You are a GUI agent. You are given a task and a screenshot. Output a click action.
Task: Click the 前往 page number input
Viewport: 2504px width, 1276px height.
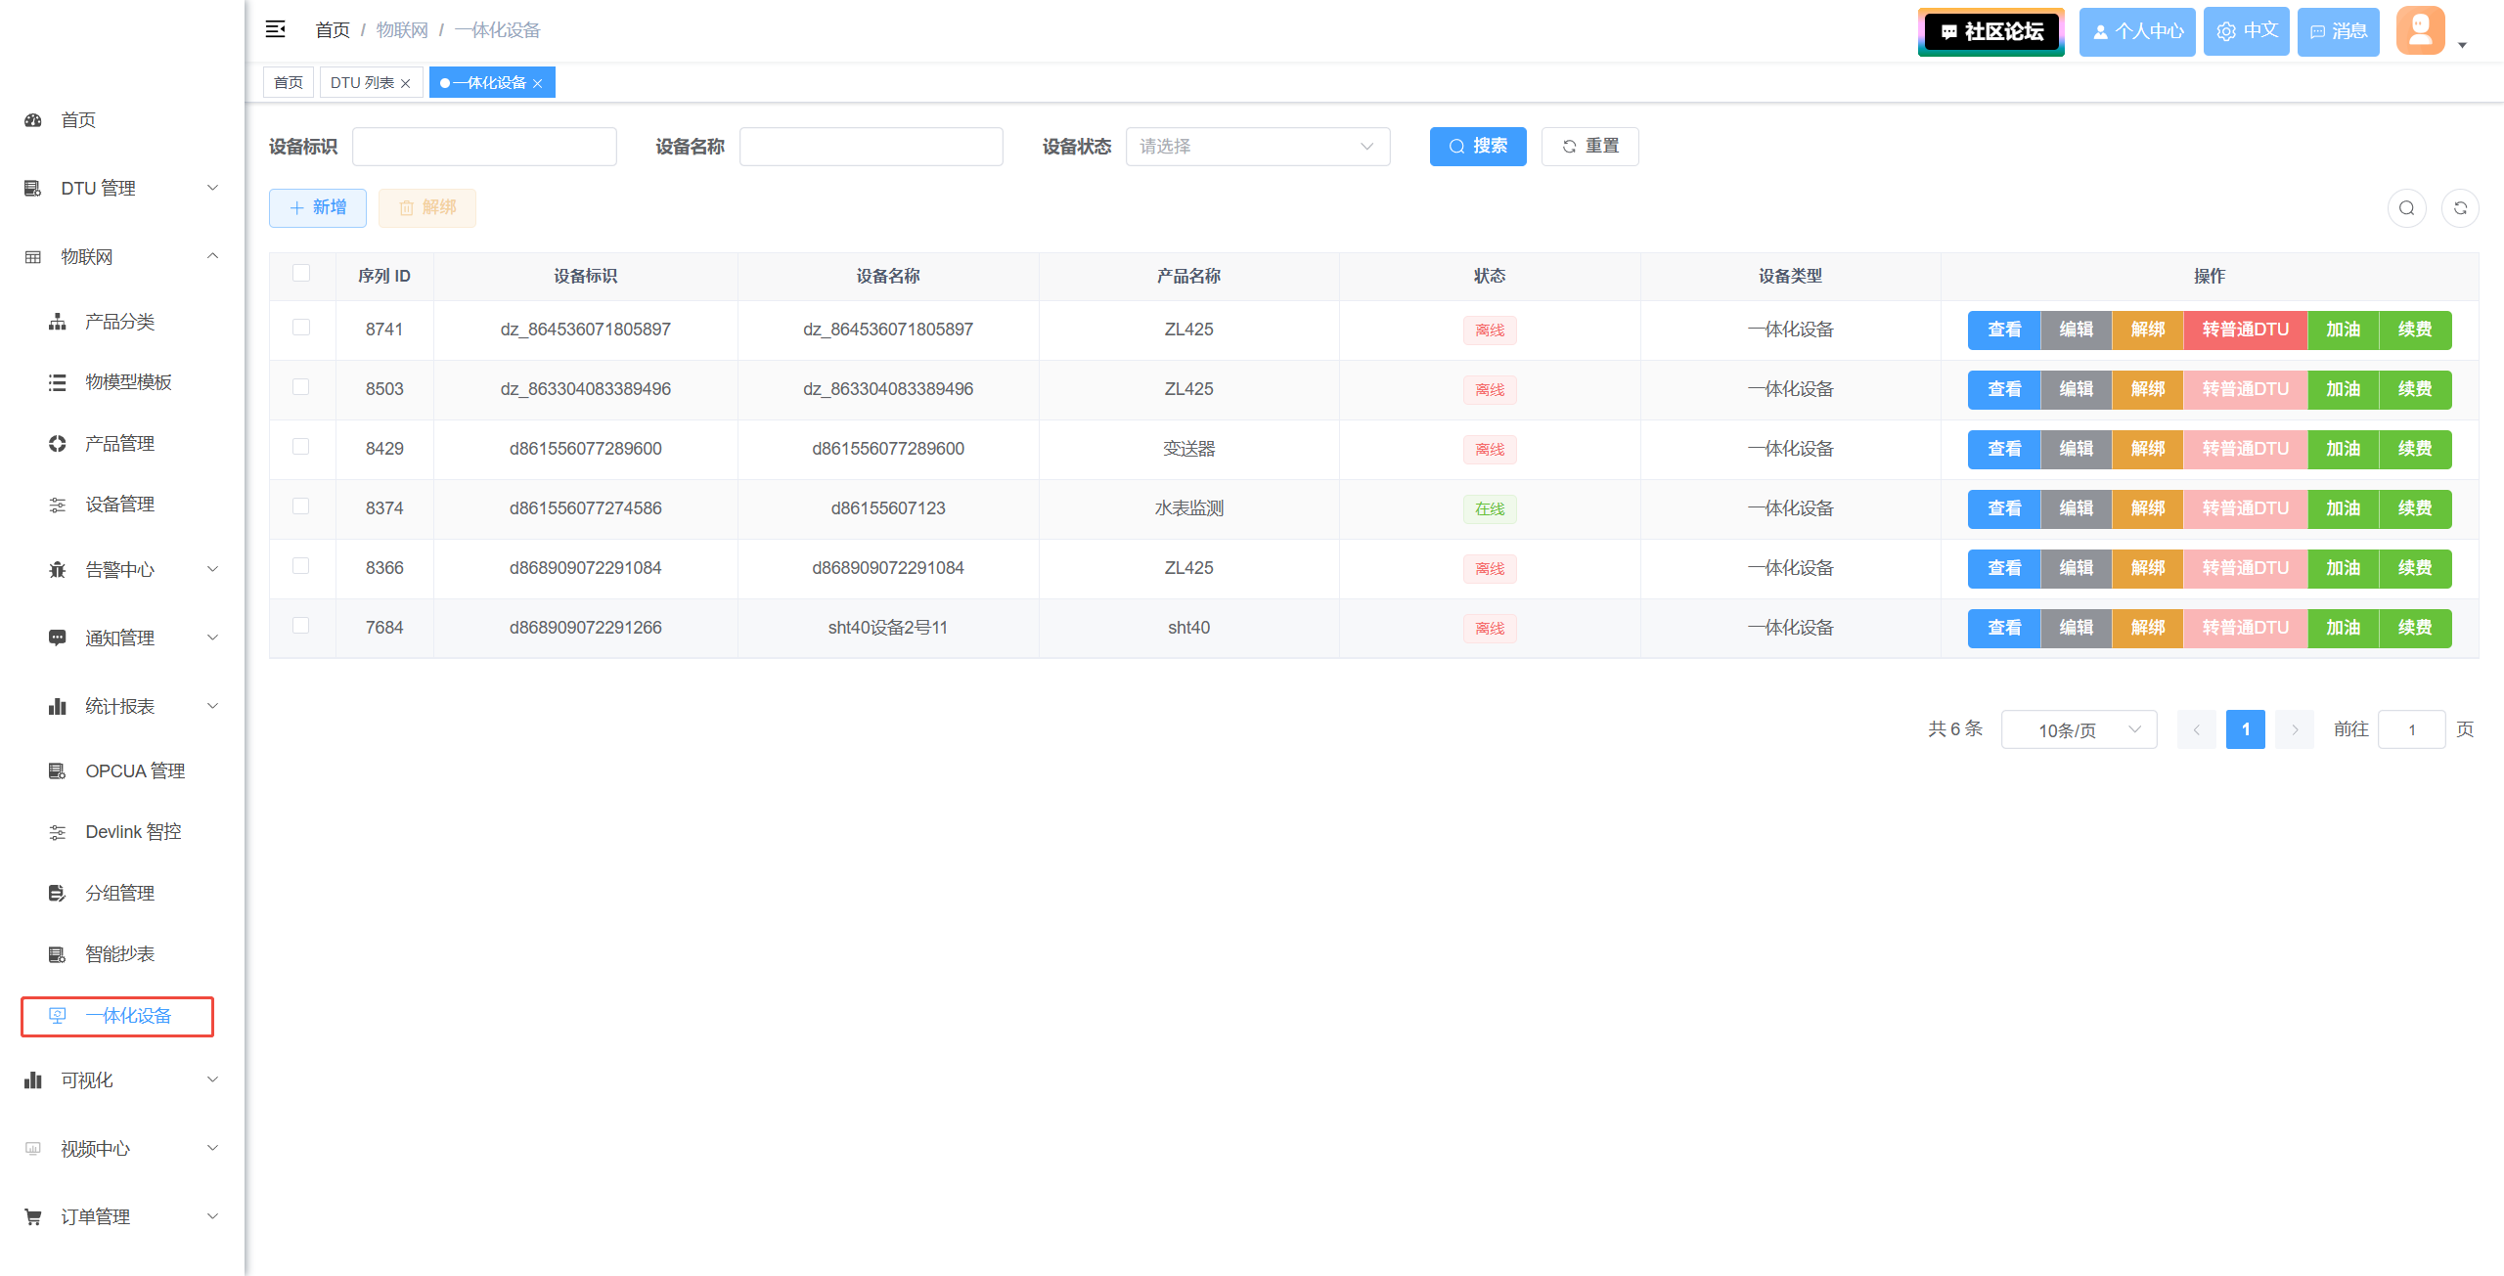click(2412, 730)
